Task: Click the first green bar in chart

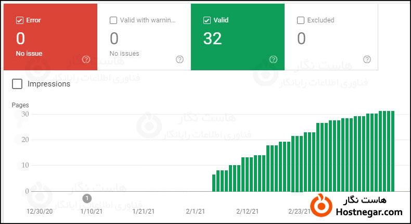Action: click(x=214, y=183)
